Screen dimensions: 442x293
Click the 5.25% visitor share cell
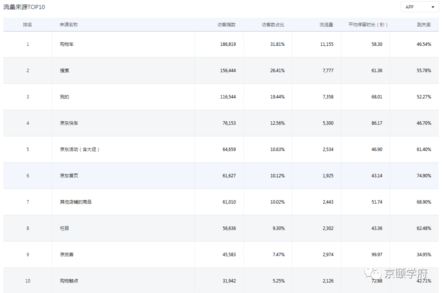tap(279, 281)
